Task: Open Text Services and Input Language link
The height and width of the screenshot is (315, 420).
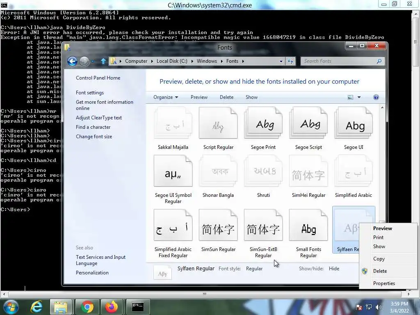Action: click(x=101, y=260)
